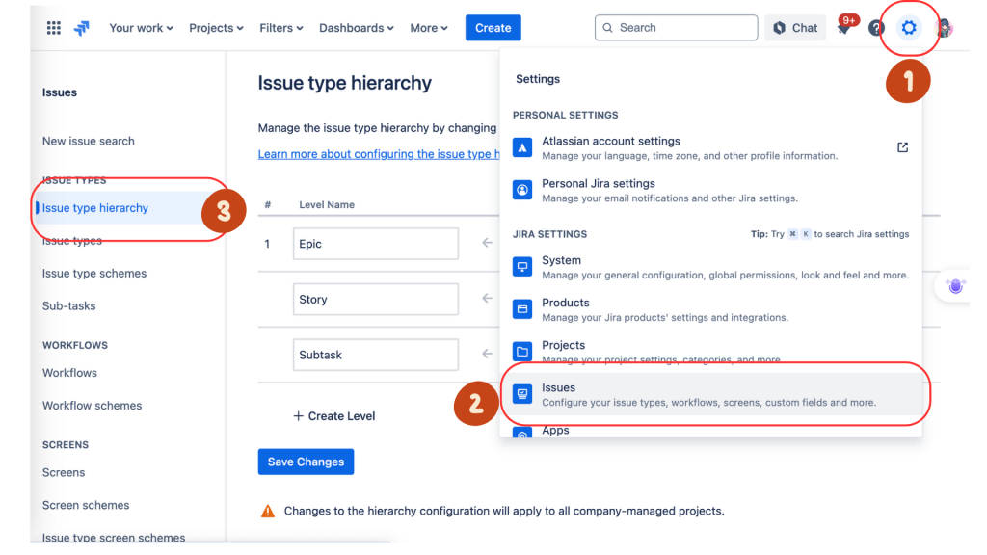Click the magnifier icon in Search box
Screen dimensions: 987x555
tap(607, 28)
